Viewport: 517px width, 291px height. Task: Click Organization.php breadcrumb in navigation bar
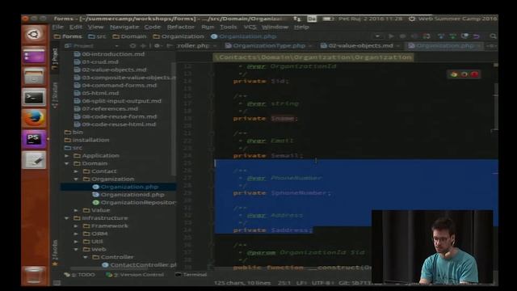[244, 36]
